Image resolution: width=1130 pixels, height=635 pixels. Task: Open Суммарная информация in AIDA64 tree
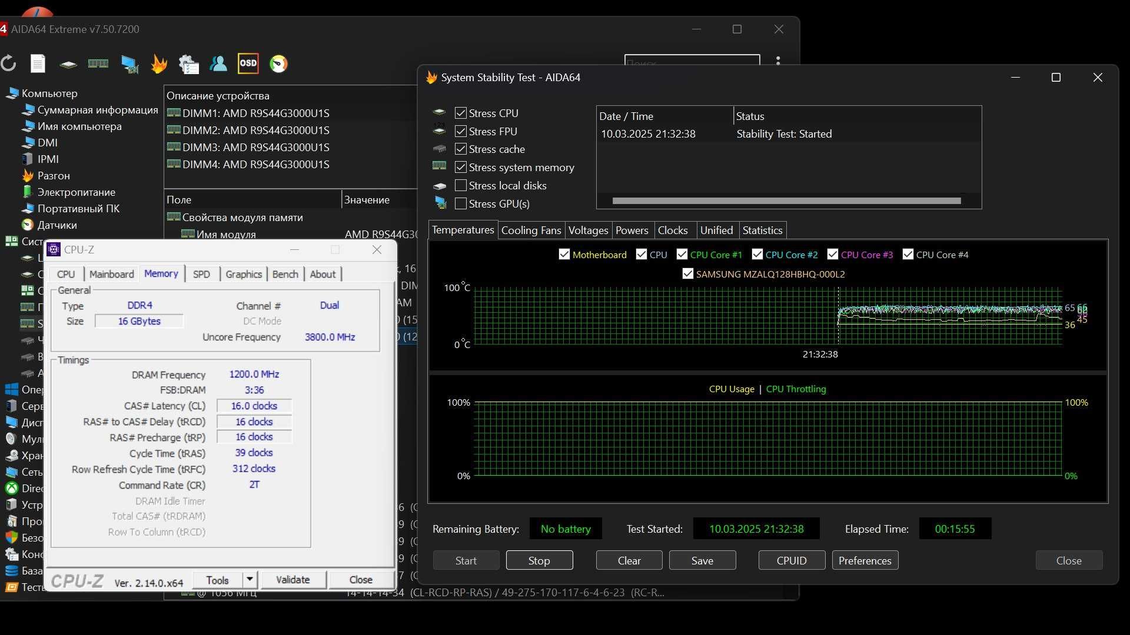click(x=98, y=110)
